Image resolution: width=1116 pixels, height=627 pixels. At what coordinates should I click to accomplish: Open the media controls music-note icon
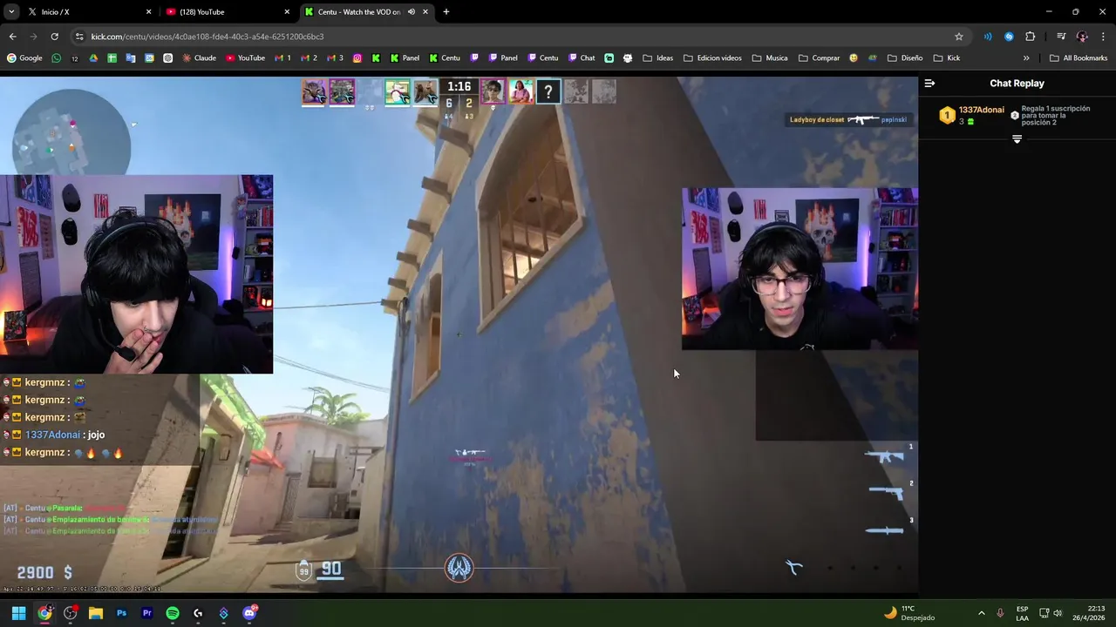pyautogui.click(x=1061, y=37)
